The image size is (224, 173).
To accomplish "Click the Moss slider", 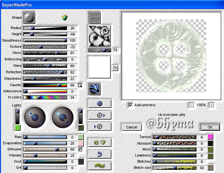I will 174,149.
